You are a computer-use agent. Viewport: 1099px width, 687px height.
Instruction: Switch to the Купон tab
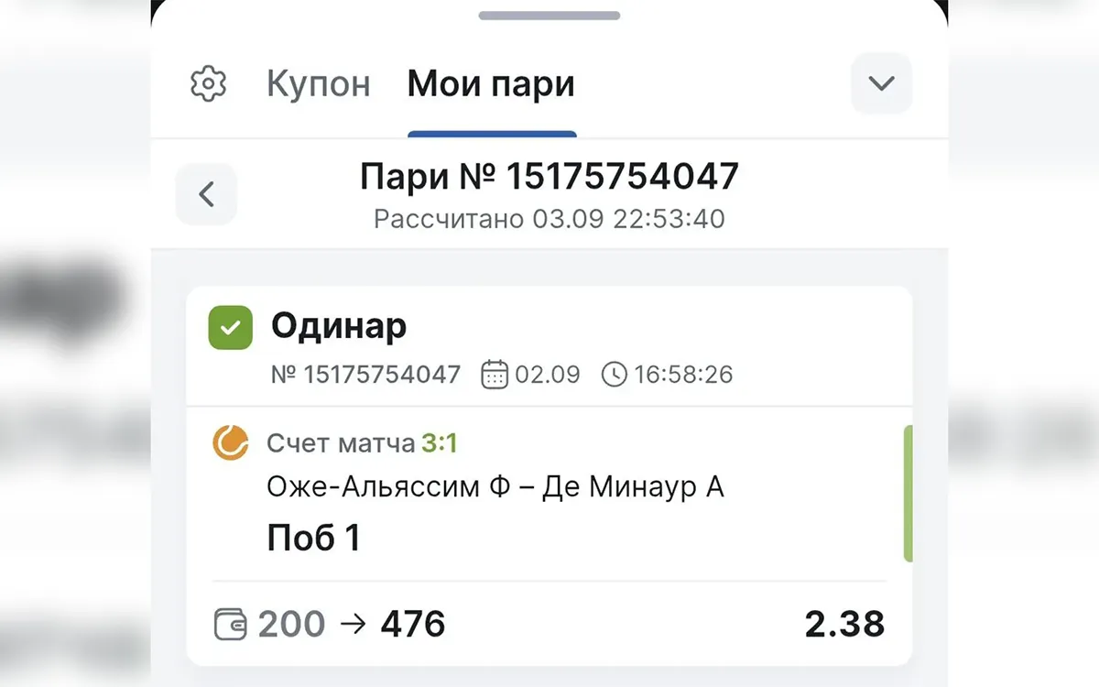click(317, 83)
